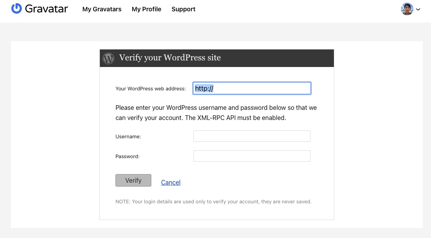Open the My Gravatars menu item
This screenshot has width=431, height=238.
102,9
